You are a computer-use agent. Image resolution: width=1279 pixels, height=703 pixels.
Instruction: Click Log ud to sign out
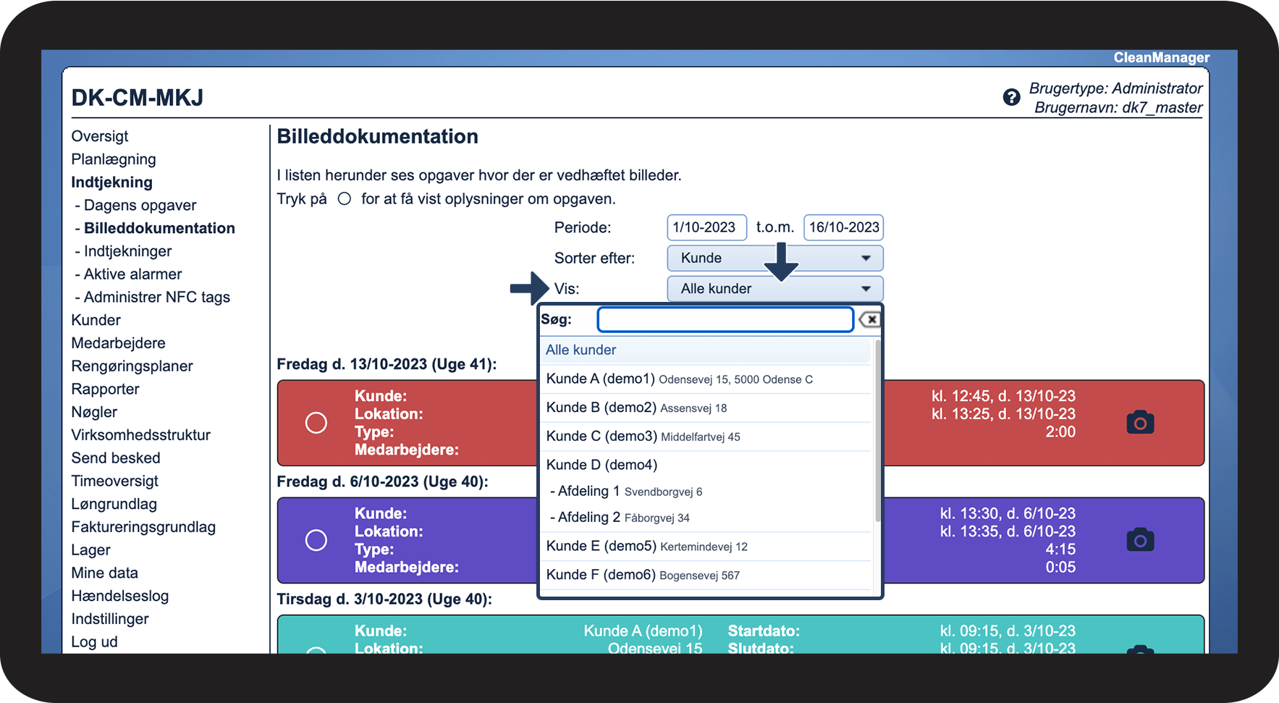tap(94, 642)
